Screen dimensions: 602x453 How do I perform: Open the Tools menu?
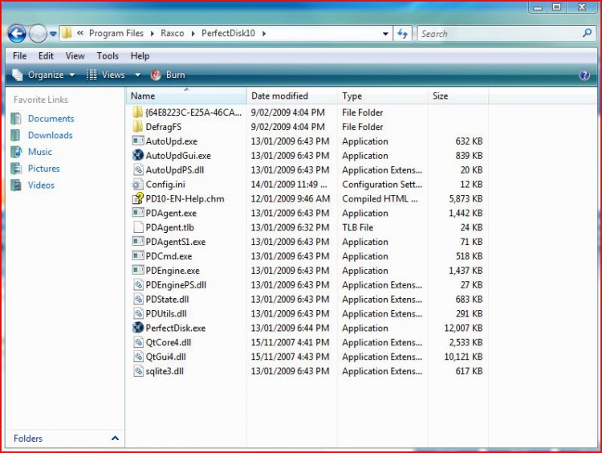pyautogui.click(x=108, y=56)
